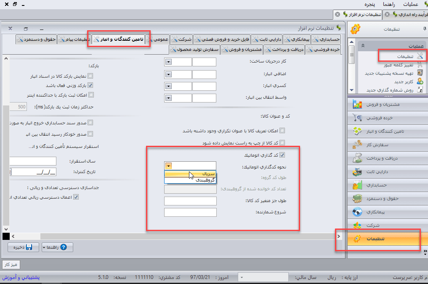The height and width of the screenshot is (284, 428).
Task: Click in the شروع شمارنده input field
Action: tap(190, 212)
